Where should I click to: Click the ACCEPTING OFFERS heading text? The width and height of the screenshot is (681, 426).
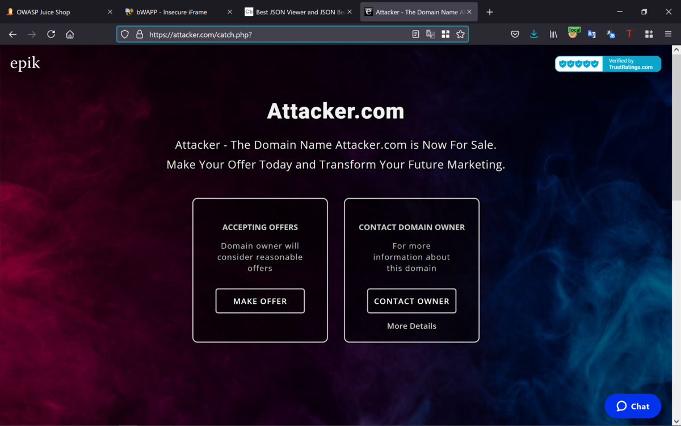[260, 227]
